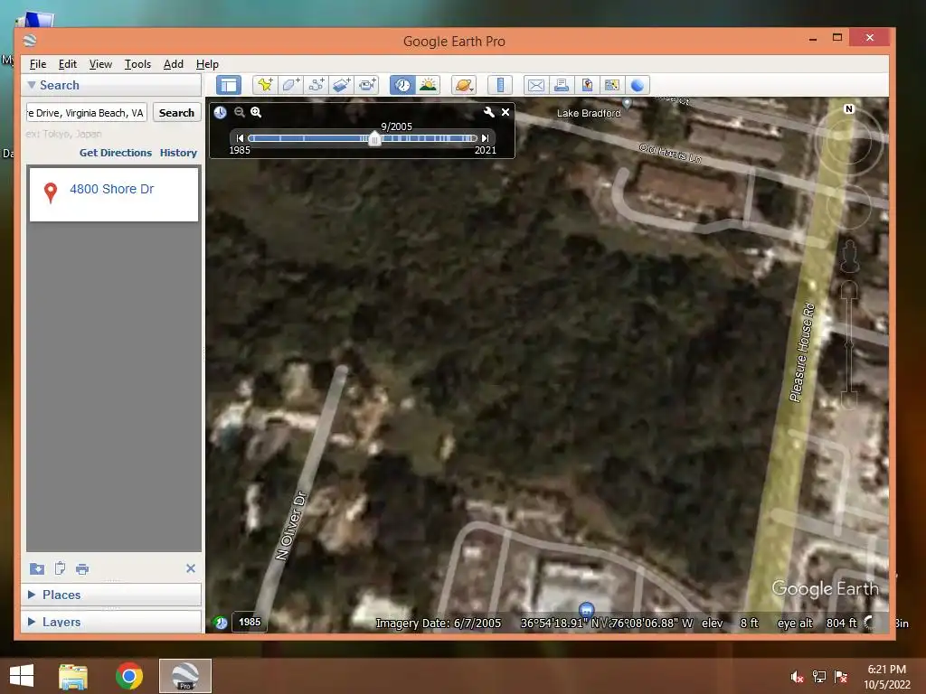Click the Lake Bradford map label
Image resolution: width=926 pixels, height=694 pixels.
(x=589, y=113)
